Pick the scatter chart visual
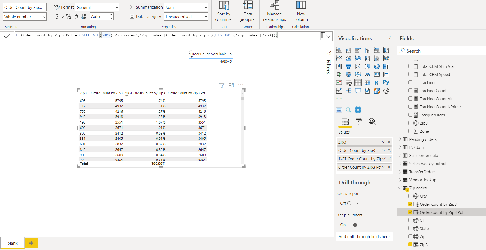This screenshot has height=250, width=486. [x=358, y=66]
